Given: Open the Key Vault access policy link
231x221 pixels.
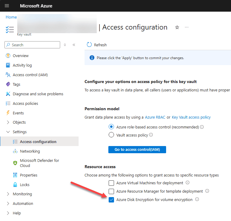Looking at the screenshot, I should point(191,117).
